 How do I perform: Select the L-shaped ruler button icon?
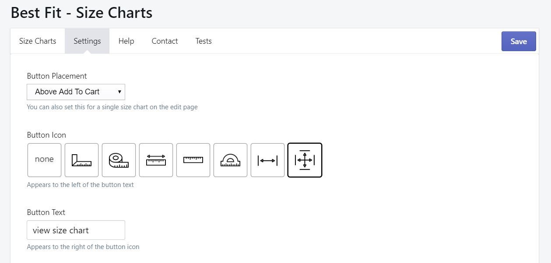(x=81, y=160)
